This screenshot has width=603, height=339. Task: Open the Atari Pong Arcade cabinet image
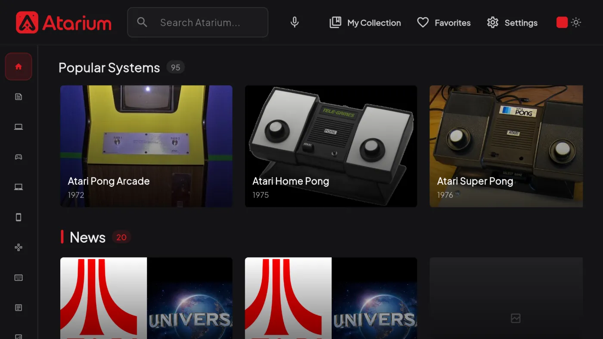click(x=146, y=146)
